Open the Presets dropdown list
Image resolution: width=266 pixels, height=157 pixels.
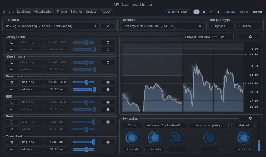coord(52,26)
